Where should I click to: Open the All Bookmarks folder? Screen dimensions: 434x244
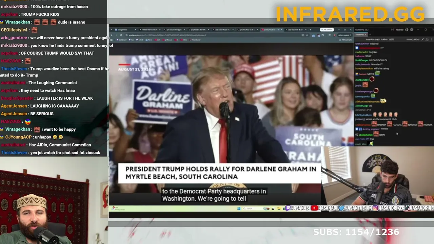[x=346, y=40]
